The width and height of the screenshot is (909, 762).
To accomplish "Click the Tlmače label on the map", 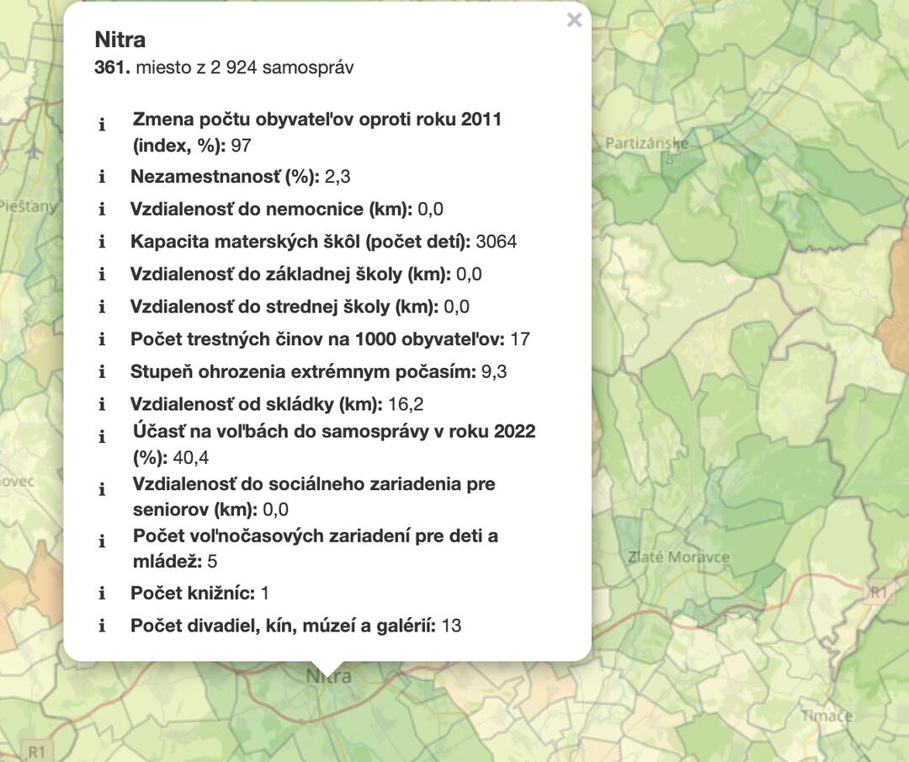I will coord(826,716).
